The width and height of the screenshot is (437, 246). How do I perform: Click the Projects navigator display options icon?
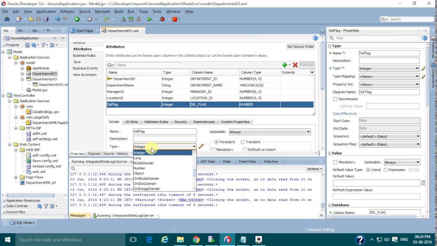pos(52,45)
